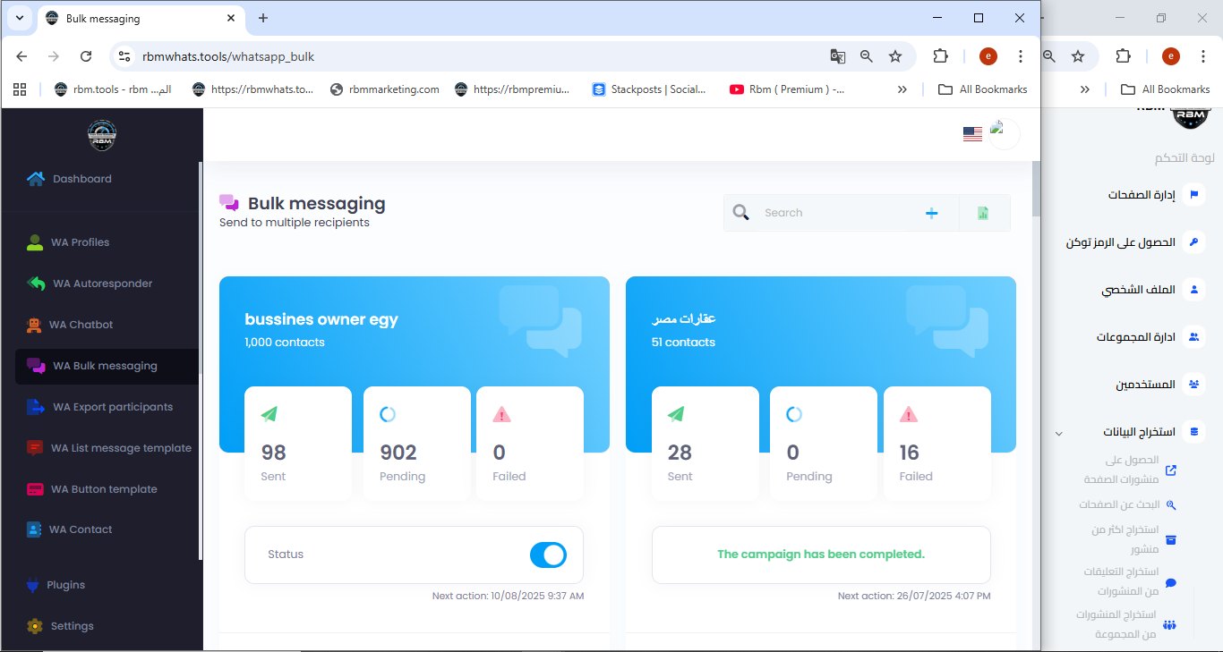Image resolution: width=1223 pixels, height=652 pixels.
Task: Open Stackposts bookmark
Action: pos(649,89)
